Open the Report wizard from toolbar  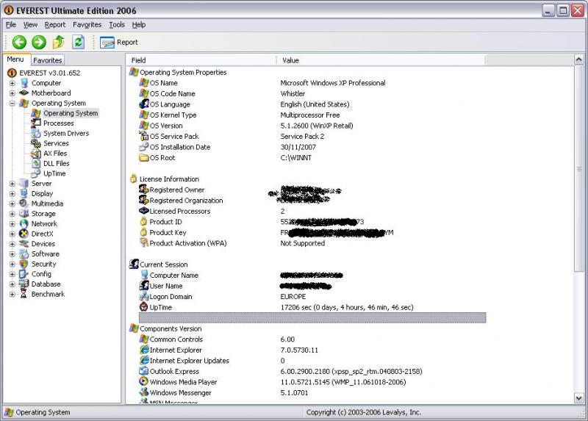pos(119,43)
